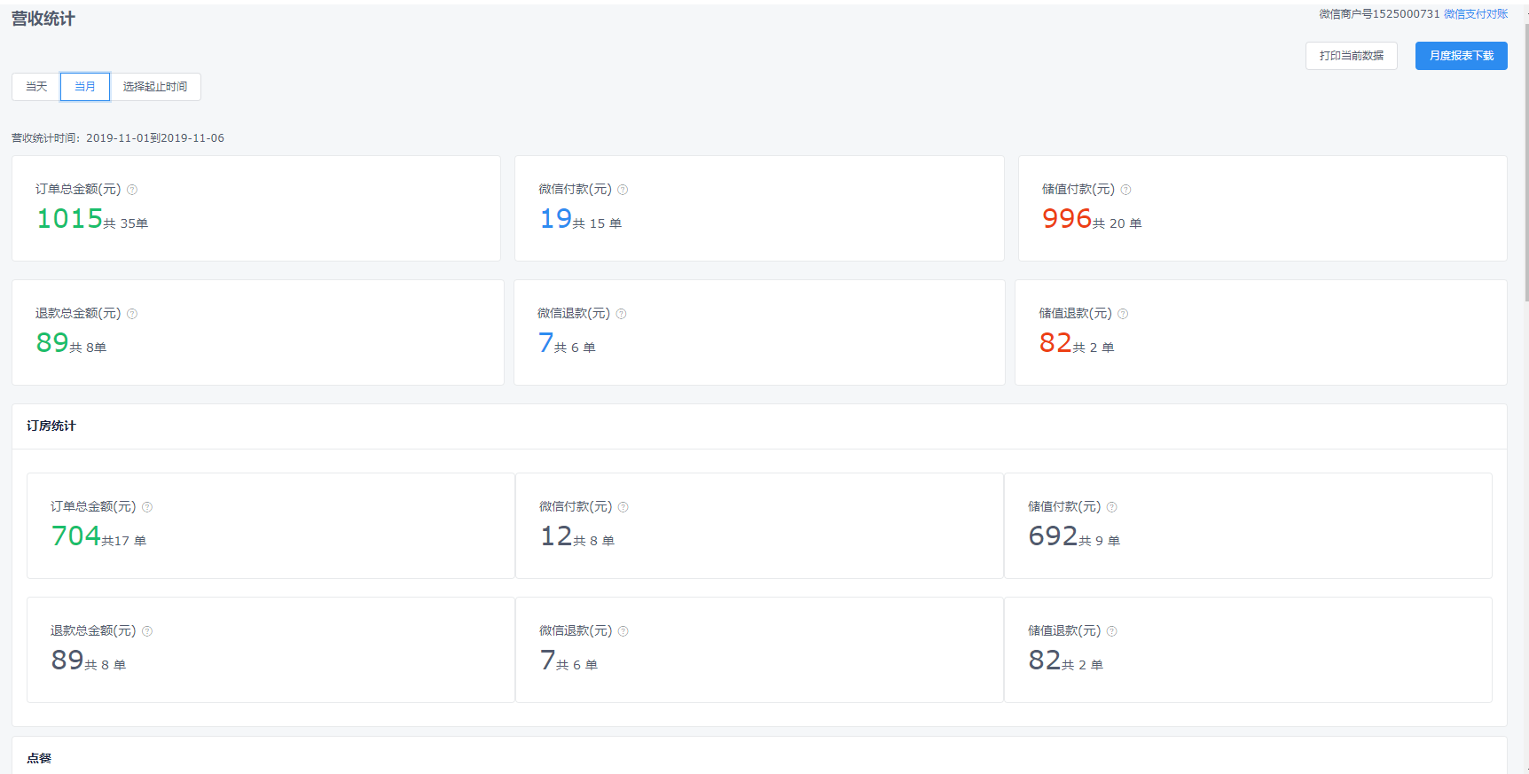Click the 打印当前数据 button
This screenshot has height=774, width=1529.
point(1352,56)
